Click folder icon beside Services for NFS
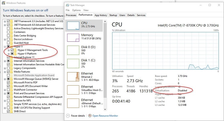Image resolution: width=224 pixels, height=121 pixels. [x=11, y=100]
